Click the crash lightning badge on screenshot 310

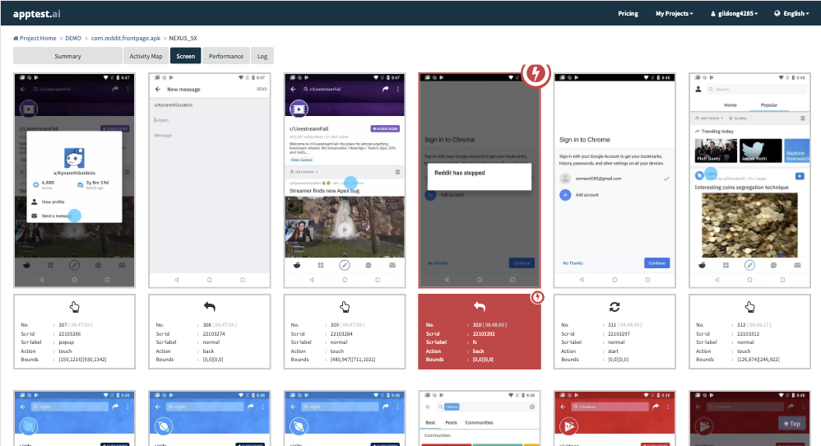(x=535, y=73)
